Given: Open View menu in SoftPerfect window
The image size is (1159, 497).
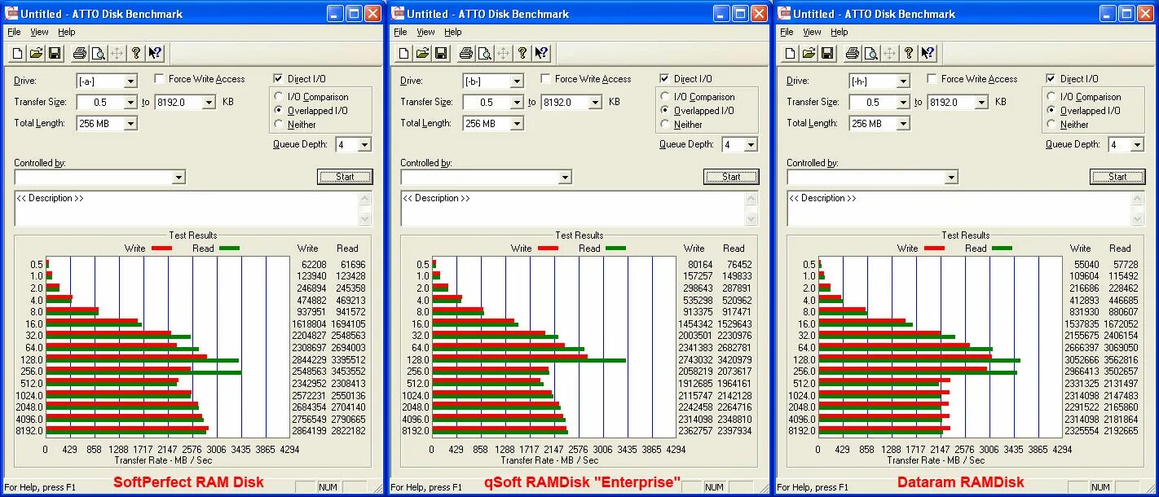Looking at the screenshot, I should click(39, 32).
